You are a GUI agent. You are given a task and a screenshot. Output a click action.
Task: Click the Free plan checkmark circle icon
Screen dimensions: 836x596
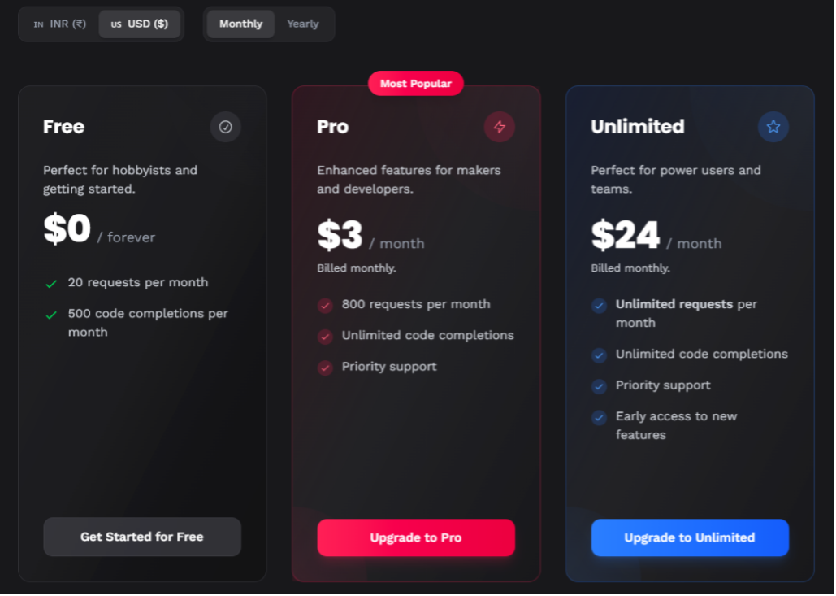[226, 127]
